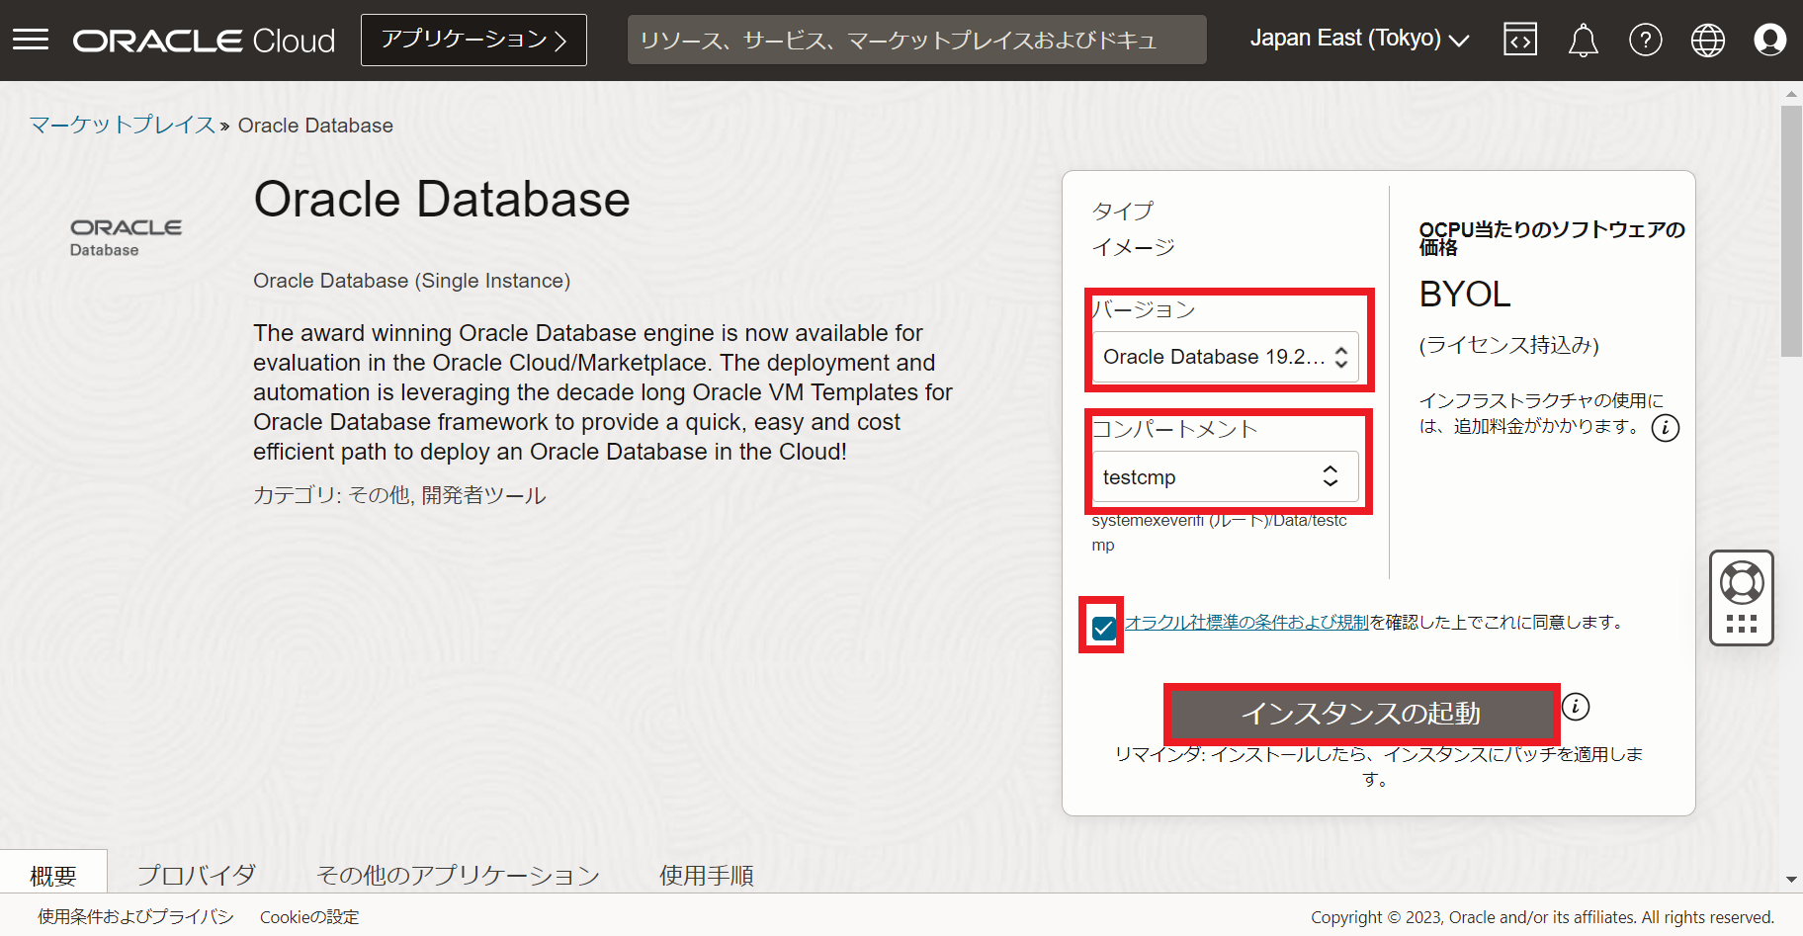The image size is (1803, 936).
Task: Change the compartment from testcmp
Action: click(x=1223, y=476)
